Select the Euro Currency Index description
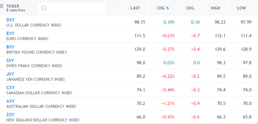The image size is (258, 124). point(27,39)
